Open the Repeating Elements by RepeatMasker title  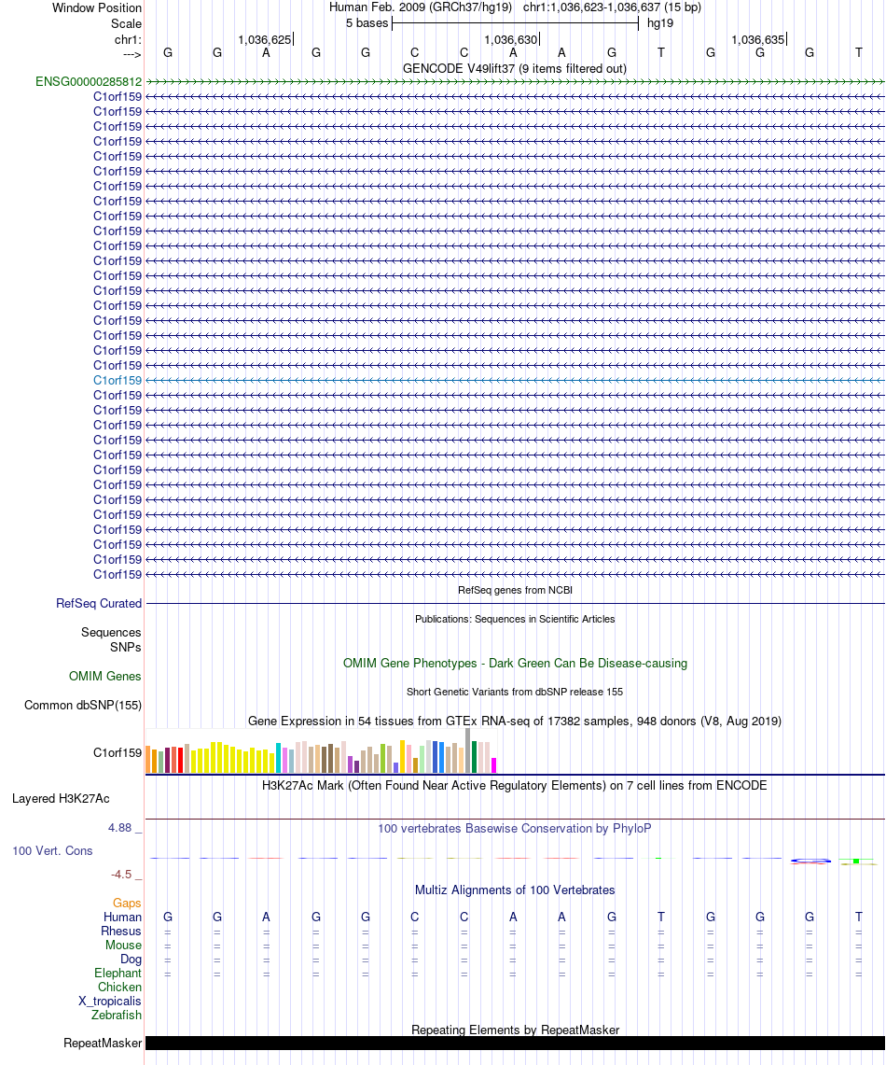point(515,1030)
